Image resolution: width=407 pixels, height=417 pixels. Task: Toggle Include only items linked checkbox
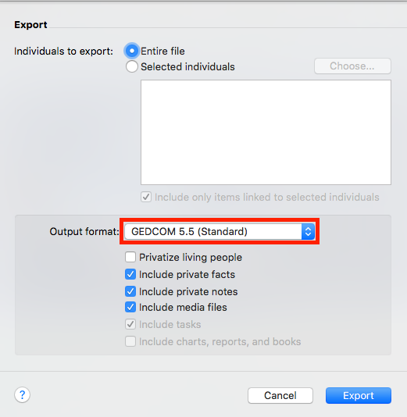[146, 197]
